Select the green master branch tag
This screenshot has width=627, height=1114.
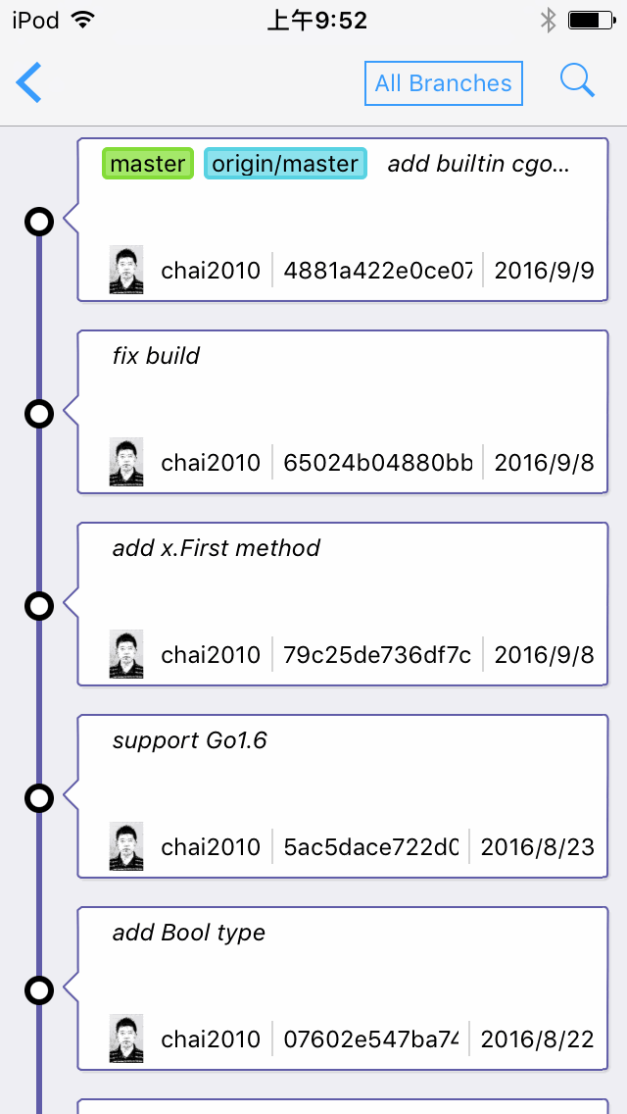(x=148, y=164)
